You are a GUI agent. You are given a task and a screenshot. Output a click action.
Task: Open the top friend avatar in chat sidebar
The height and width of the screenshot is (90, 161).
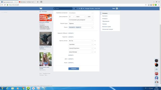pyautogui.click(x=156, y=60)
